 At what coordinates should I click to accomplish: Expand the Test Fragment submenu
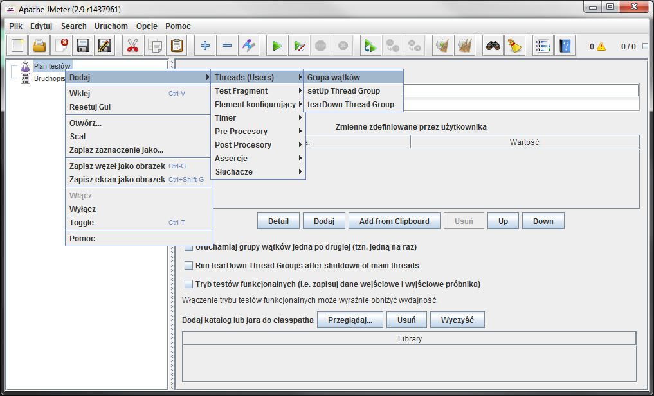tap(258, 90)
